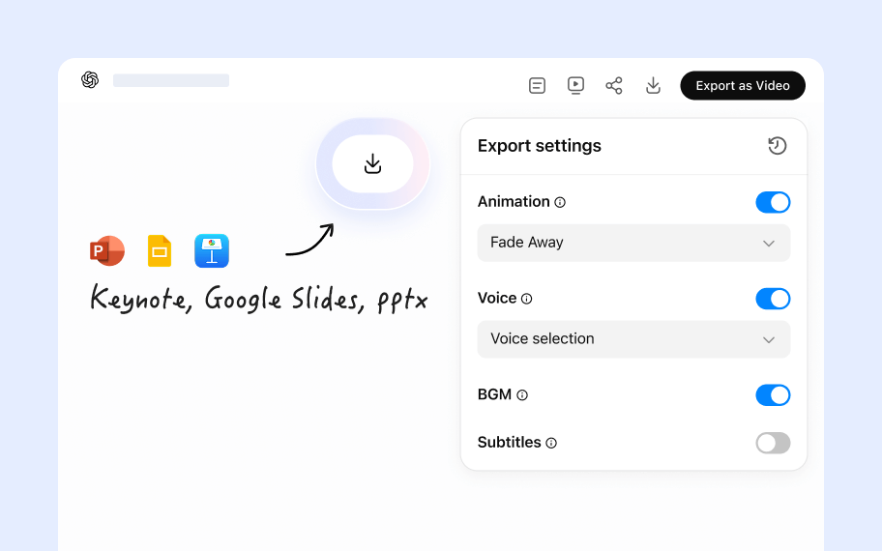Open the Fade Away animation dropdown

[633, 243]
